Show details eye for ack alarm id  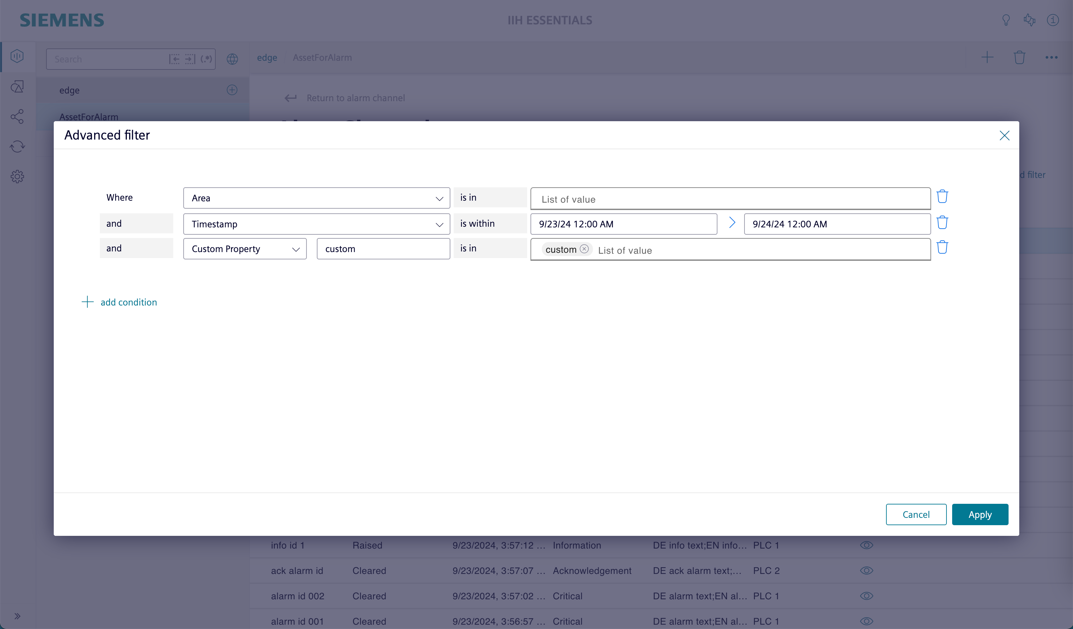coord(866,571)
